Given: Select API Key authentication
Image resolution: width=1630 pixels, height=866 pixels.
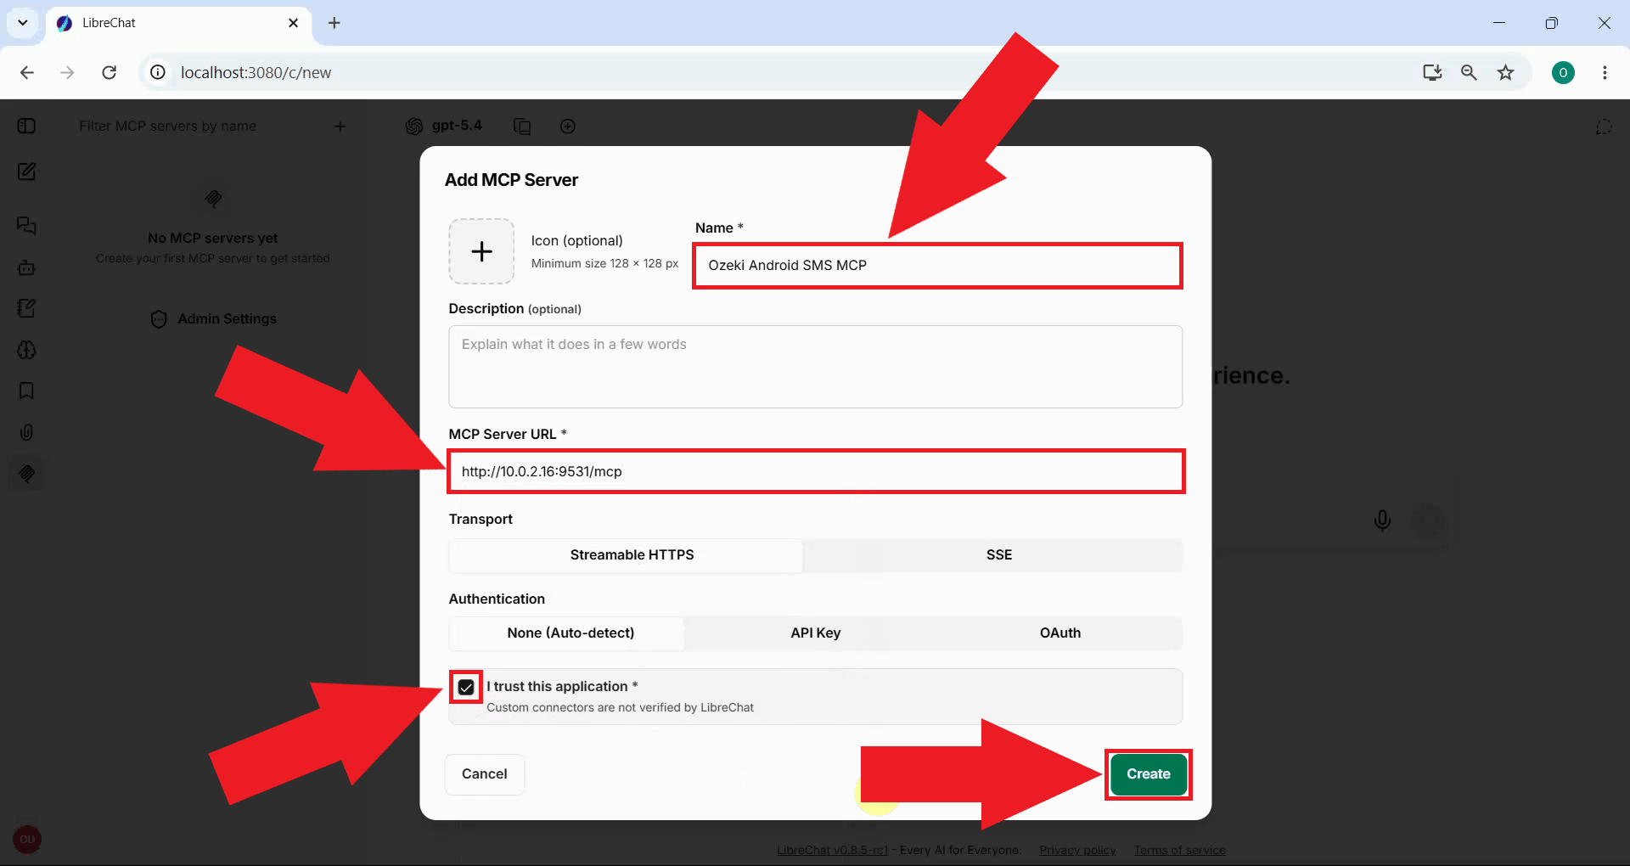Looking at the screenshot, I should click(x=815, y=633).
